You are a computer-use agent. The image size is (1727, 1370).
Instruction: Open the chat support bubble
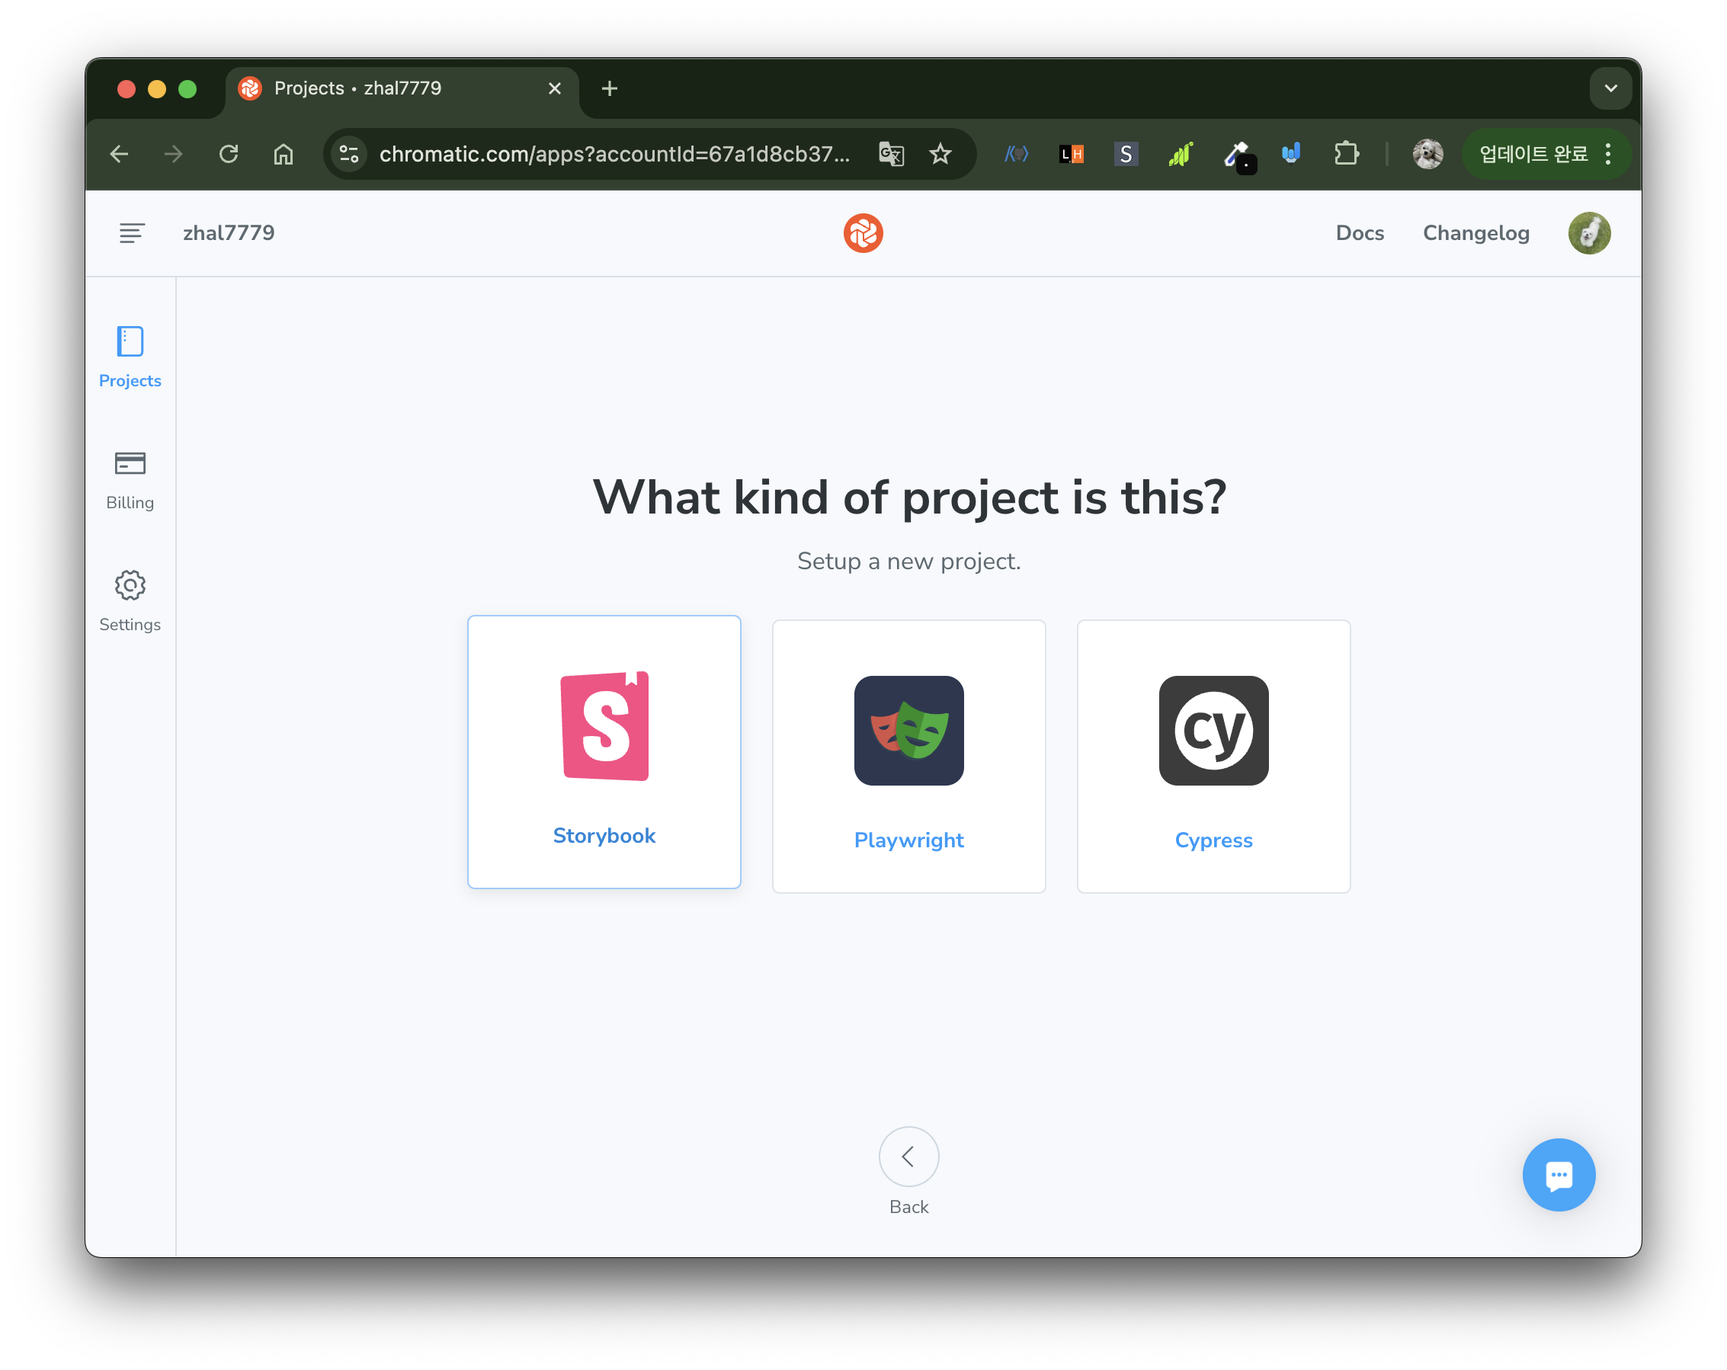point(1558,1175)
